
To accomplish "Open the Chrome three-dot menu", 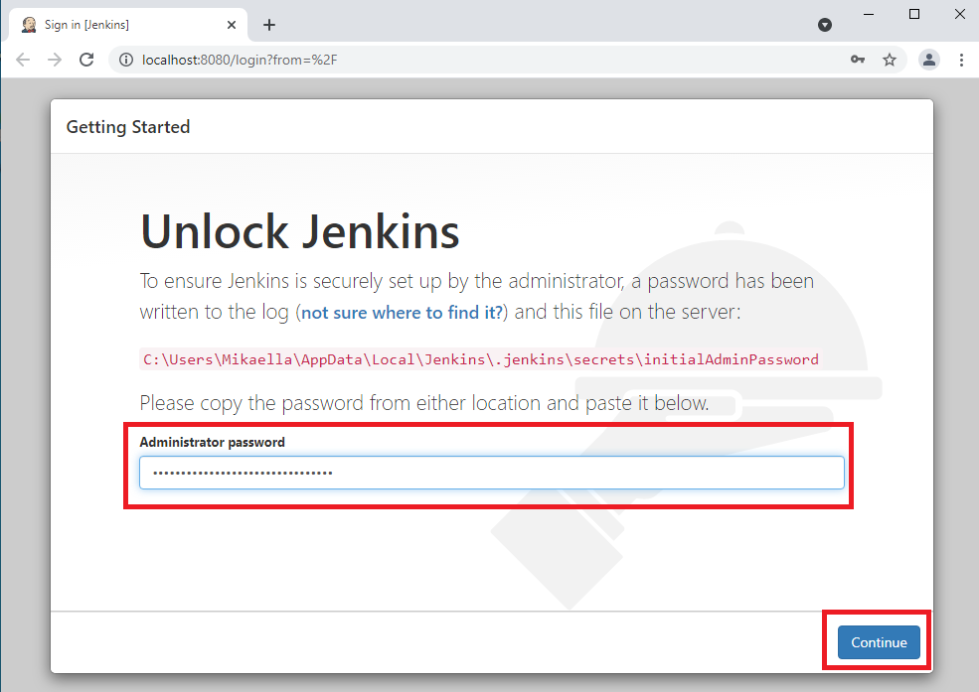I will (x=961, y=60).
